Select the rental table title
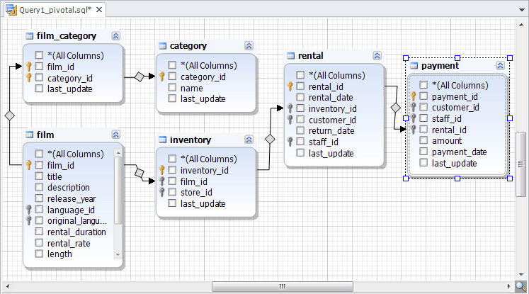The image size is (529, 294). pos(310,56)
